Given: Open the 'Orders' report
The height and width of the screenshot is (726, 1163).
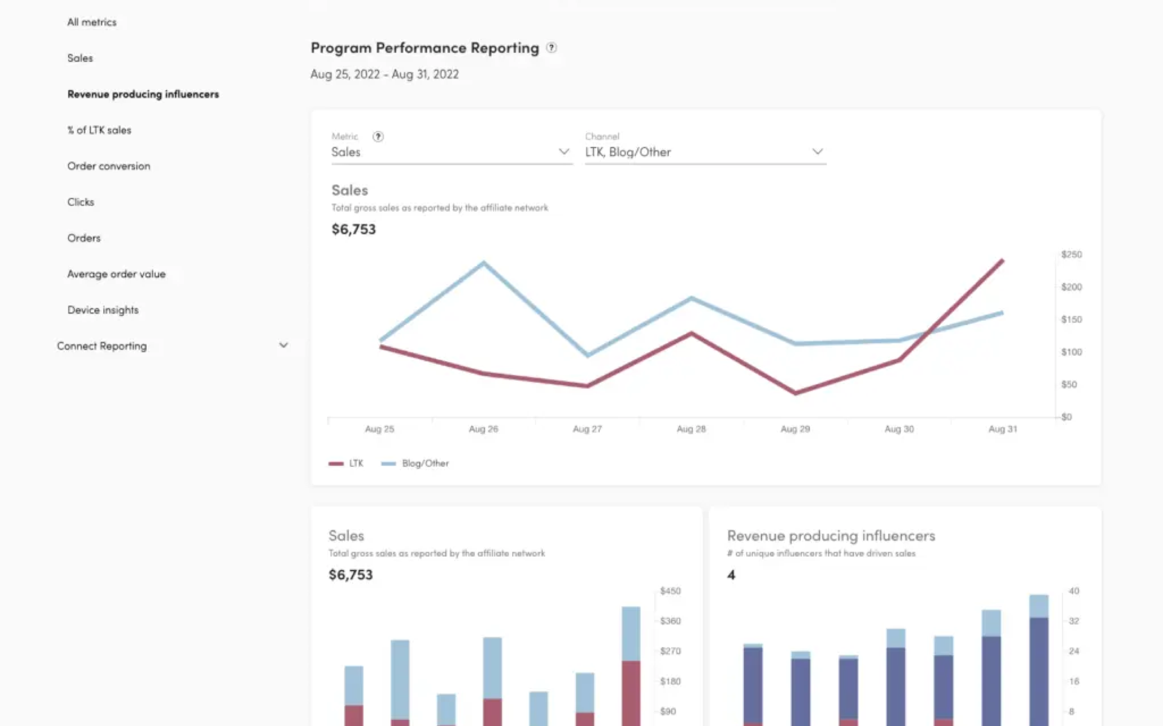Looking at the screenshot, I should tap(84, 238).
